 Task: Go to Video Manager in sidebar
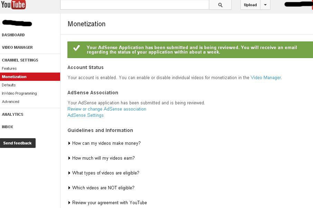coord(17,47)
